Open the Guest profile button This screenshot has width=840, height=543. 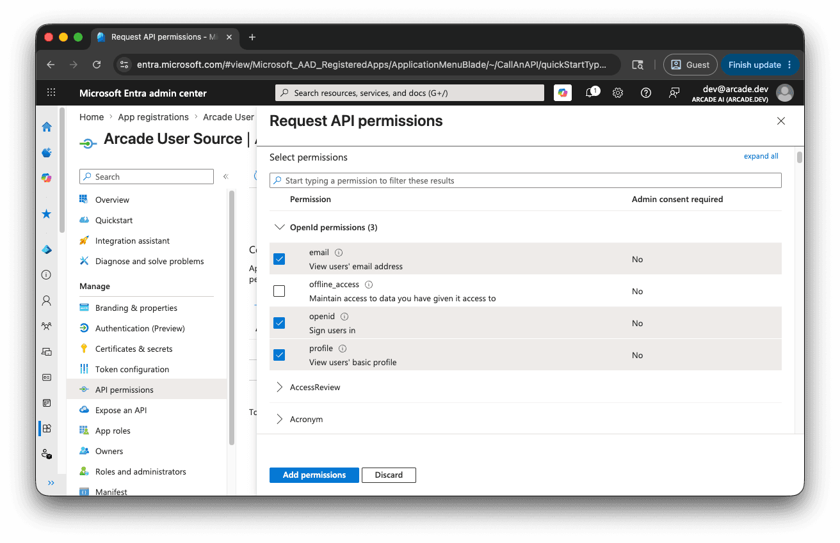point(690,65)
